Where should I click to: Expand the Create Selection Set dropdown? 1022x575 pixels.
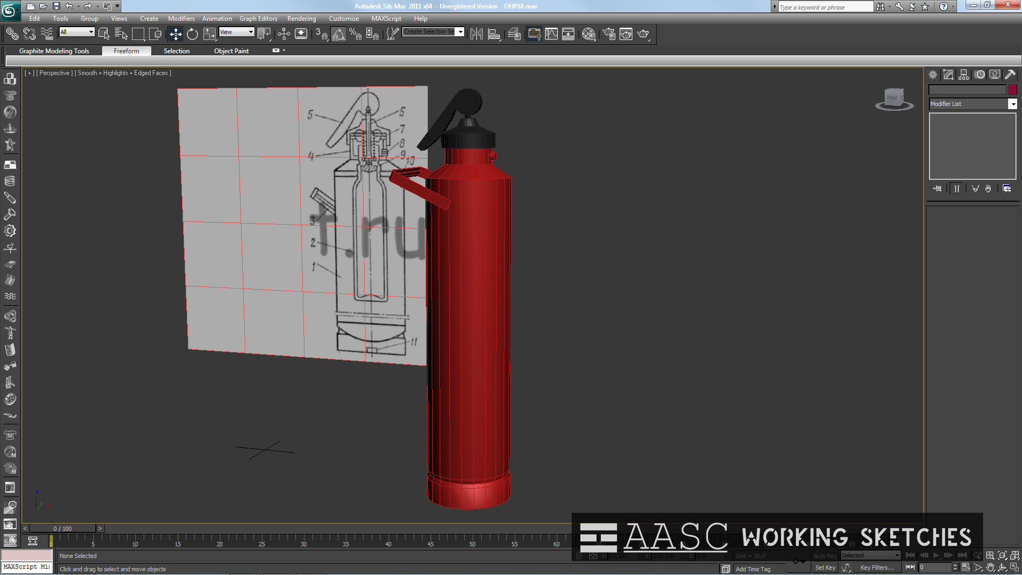[x=460, y=32]
